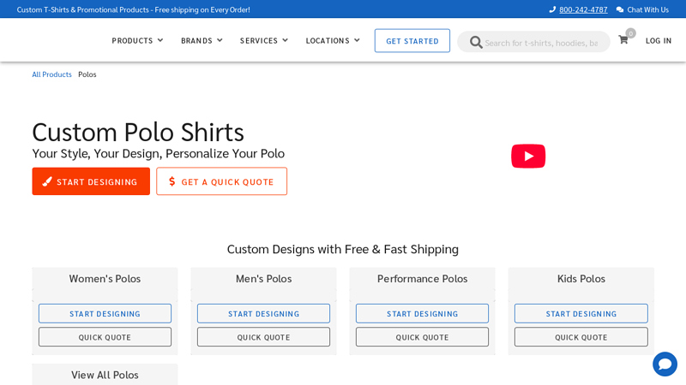Expand the Products menu
686x385 pixels.
tap(137, 40)
